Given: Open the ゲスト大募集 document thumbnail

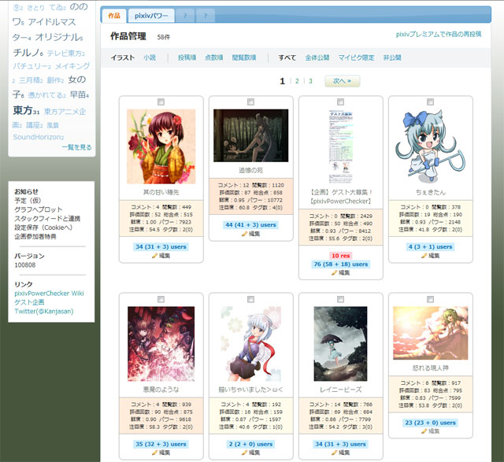Looking at the screenshot, I should pyautogui.click(x=340, y=146).
